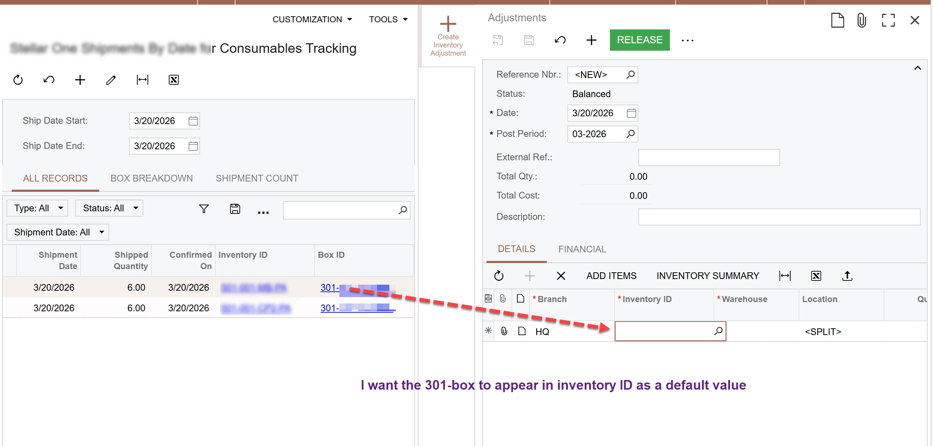The height and width of the screenshot is (446, 933).
Task: Click the pencil edit icon
Action: [x=111, y=80]
